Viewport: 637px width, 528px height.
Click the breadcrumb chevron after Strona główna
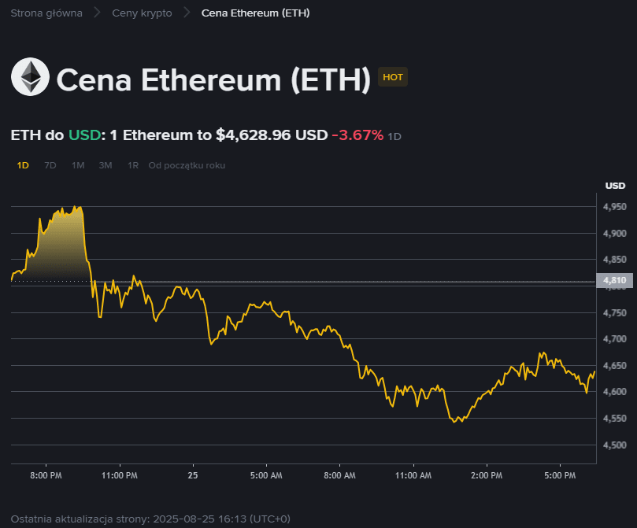click(x=96, y=13)
